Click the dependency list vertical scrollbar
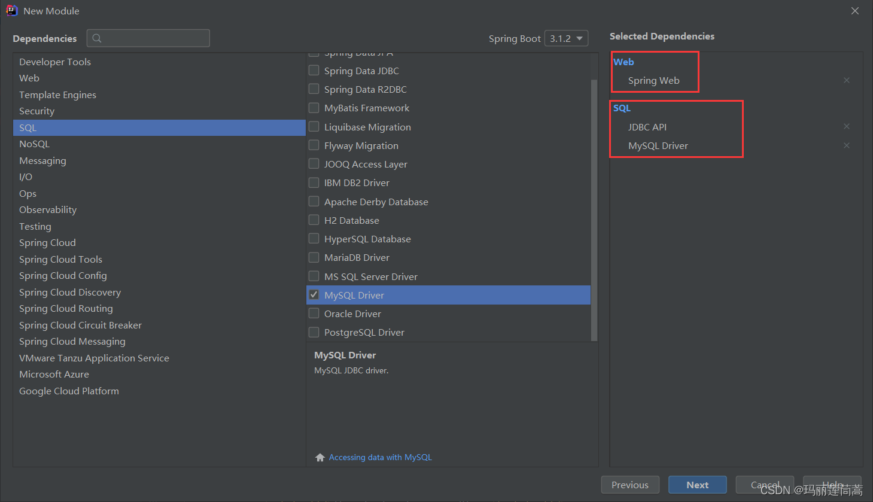873x502 pixels. click(x=594, y=209)
